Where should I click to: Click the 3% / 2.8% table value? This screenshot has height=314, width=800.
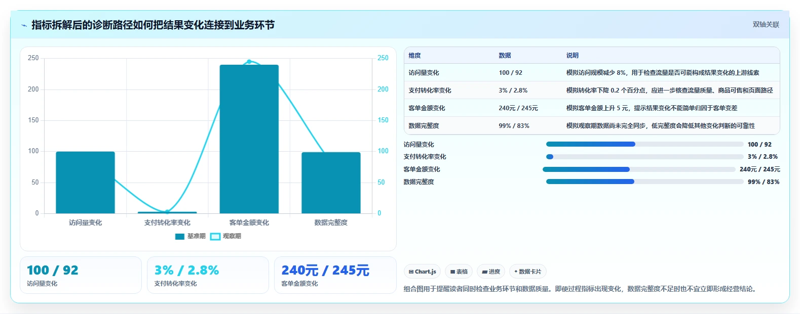[x=513, y=91]
